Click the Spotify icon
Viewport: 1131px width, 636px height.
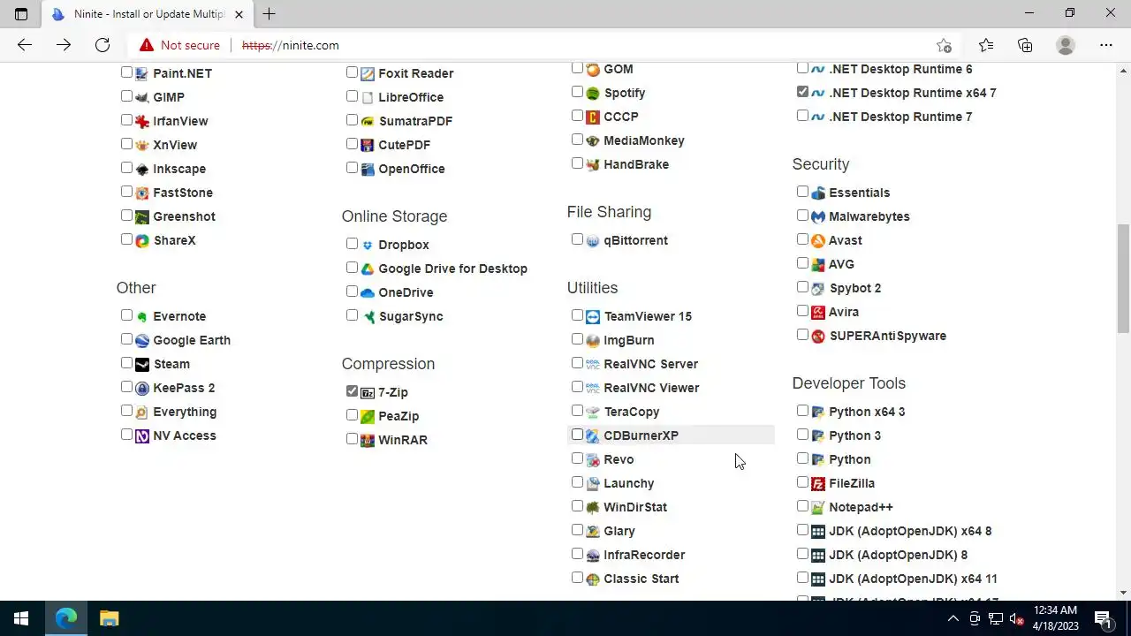pos(592,93)
